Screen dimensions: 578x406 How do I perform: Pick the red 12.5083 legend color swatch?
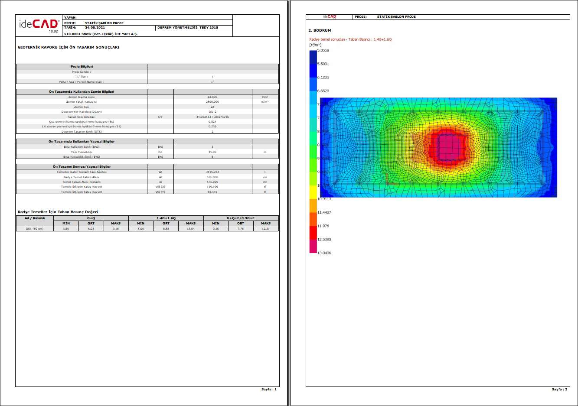click(x=313, y=232)
